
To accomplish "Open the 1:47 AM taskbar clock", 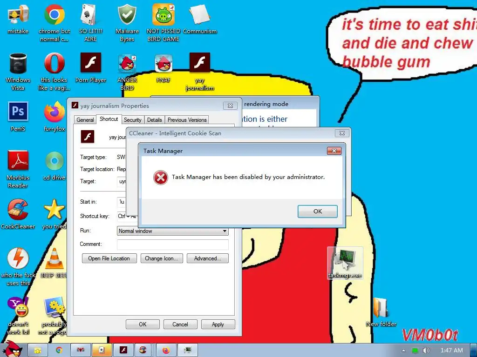I will pyautogui.click(x=452, y=350).
